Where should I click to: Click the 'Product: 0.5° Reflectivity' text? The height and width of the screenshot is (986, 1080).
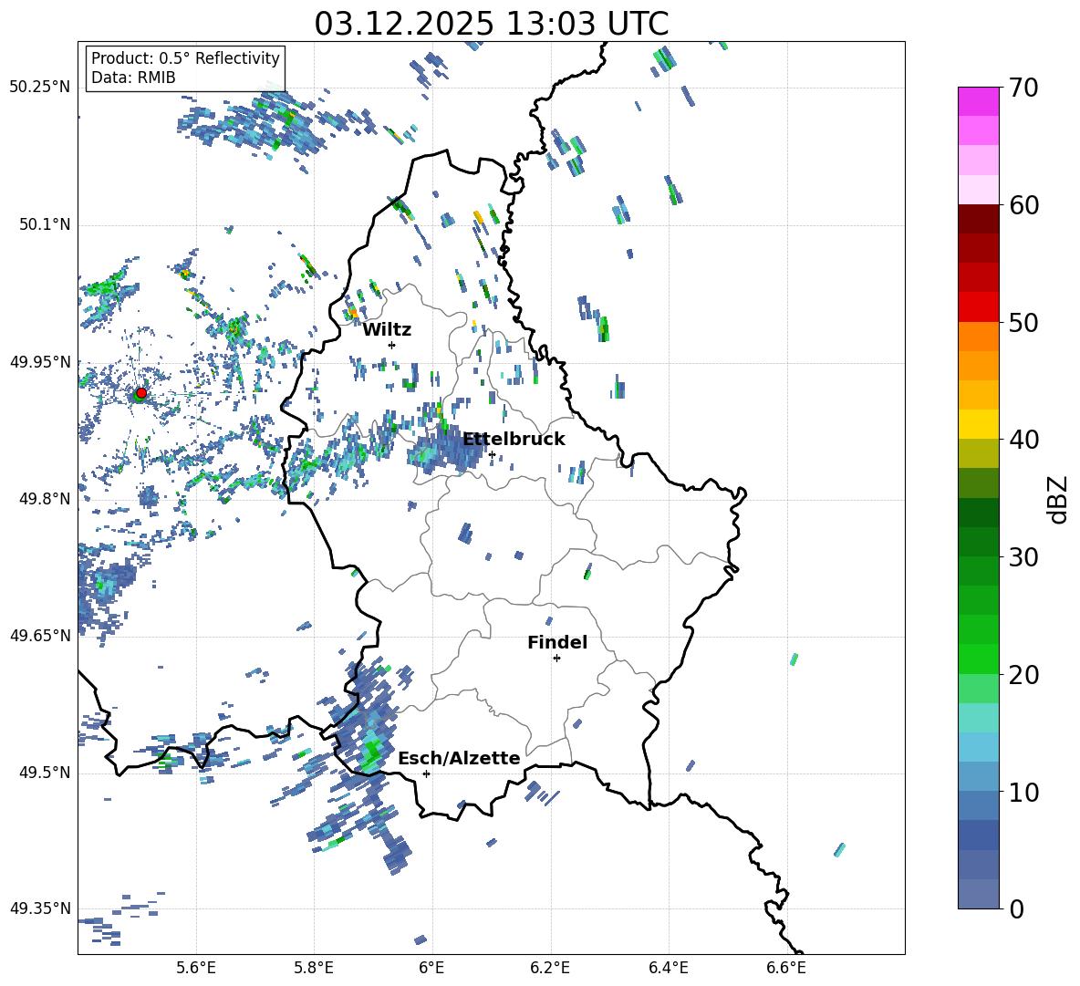coord(185,58)
